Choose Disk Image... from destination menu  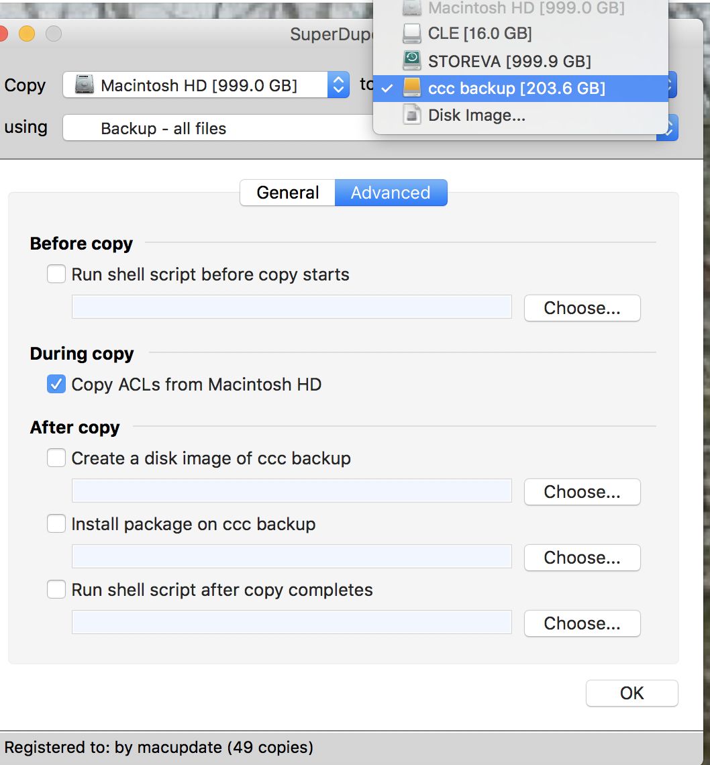tap(476, 115)
